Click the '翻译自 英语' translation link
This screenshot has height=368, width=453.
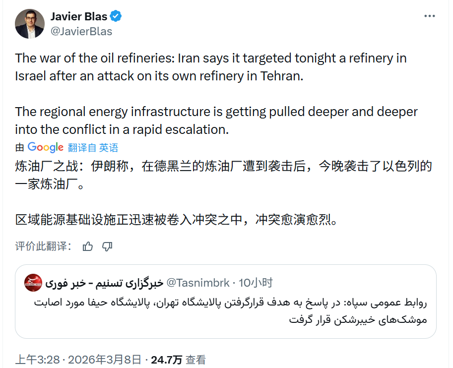(93, 147)
